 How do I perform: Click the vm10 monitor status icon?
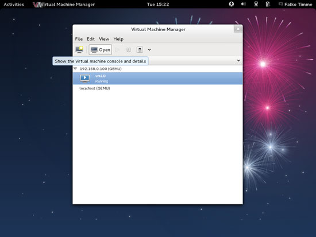point(85,78)
